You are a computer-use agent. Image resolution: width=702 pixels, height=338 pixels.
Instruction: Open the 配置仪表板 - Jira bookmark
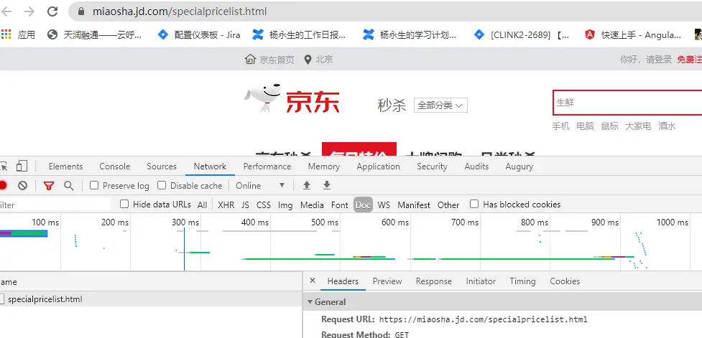(x=199, y=34)
